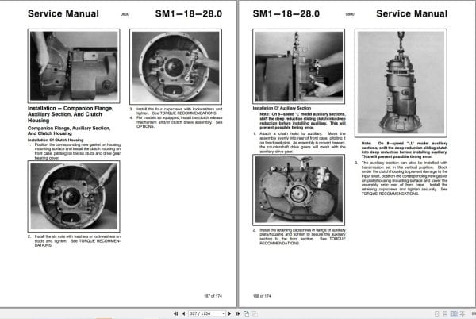Click the '168 of 174' page footer
The width and height of the screenshot is (476, 319).
point(262,296)
